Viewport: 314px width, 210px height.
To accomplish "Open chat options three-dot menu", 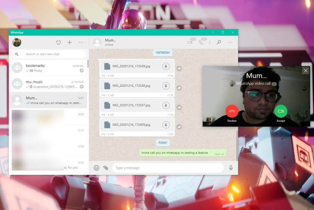I will (230, 42).
